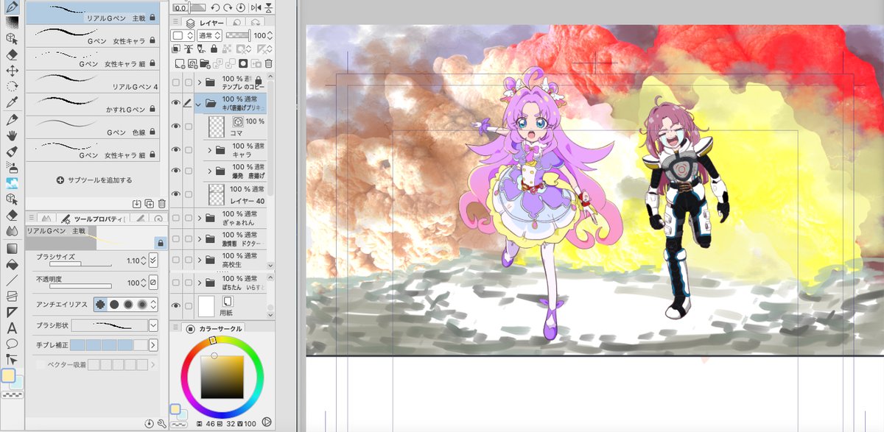Click the duplicate sub tool icon

[x=149, y=204]
